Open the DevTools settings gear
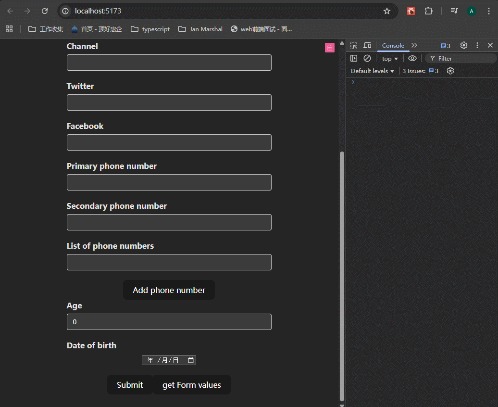Viewport: 498px width, 407px height. click(x=463, y=45)
